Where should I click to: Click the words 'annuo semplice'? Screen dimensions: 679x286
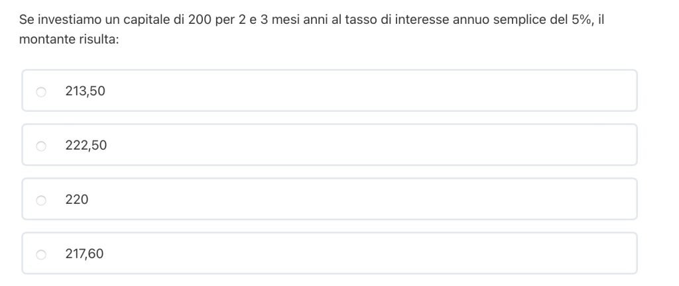tap(497, 20)
